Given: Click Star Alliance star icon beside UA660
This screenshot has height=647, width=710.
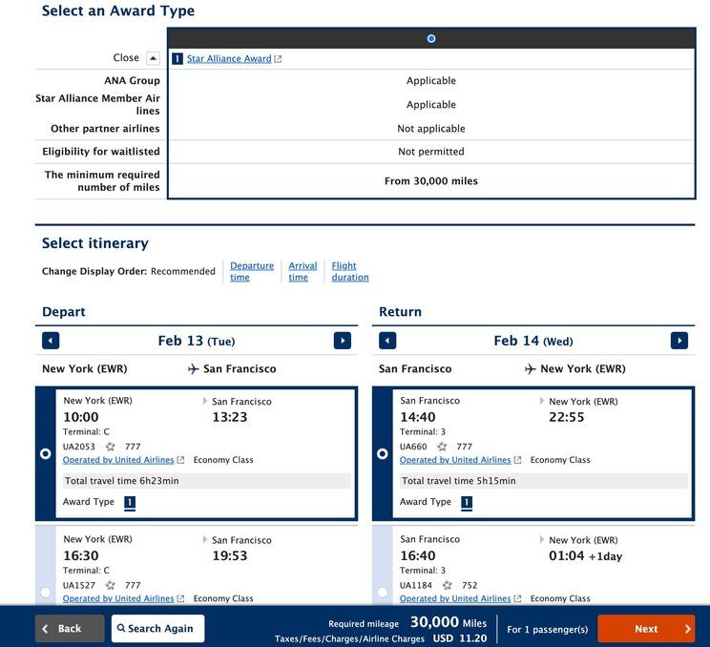Looking at the screenshot, I should point(442,447).
